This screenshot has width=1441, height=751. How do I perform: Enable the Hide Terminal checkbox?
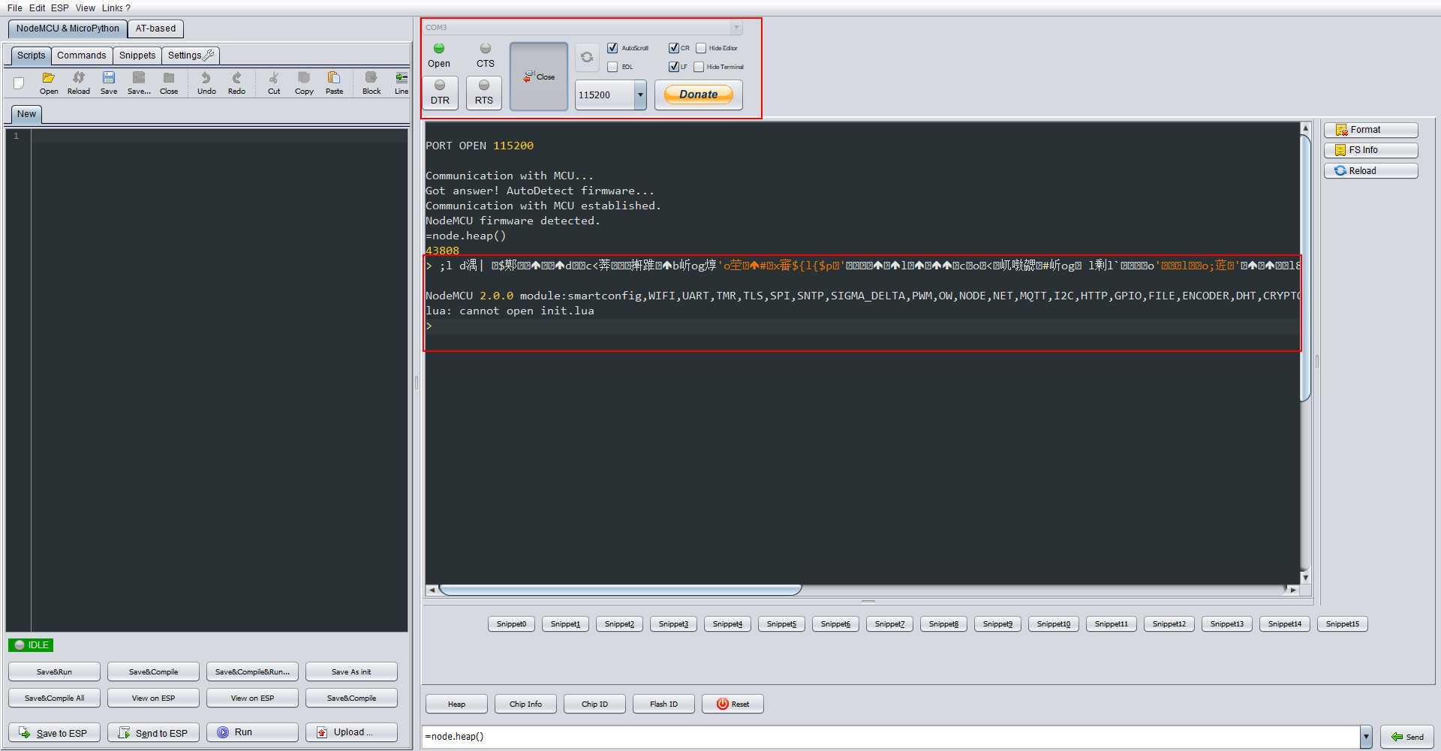click(x=699, y=67)
